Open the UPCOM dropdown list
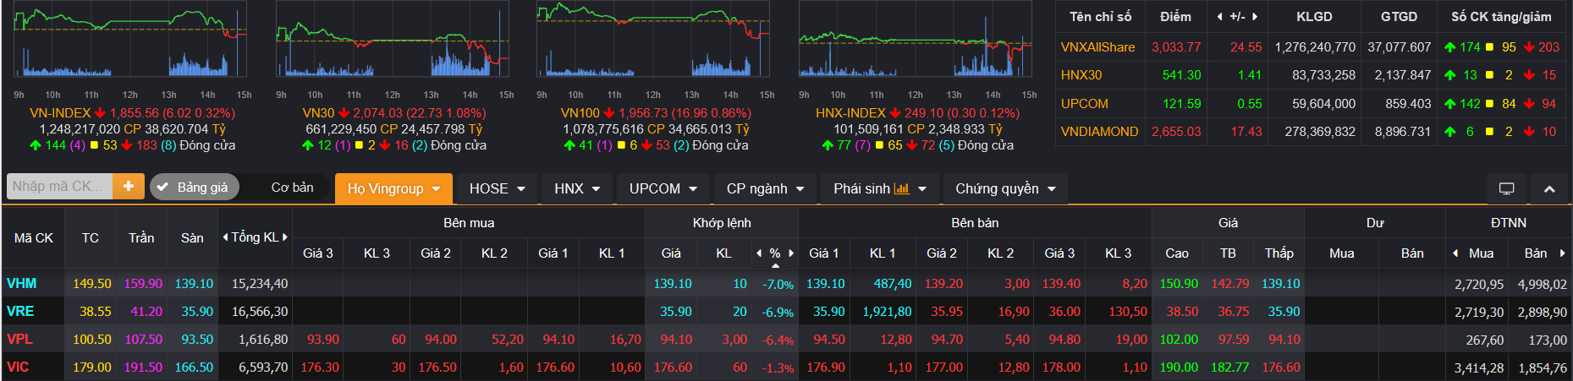The width and height of the screenshot is (1573, 381). point(663,189)
